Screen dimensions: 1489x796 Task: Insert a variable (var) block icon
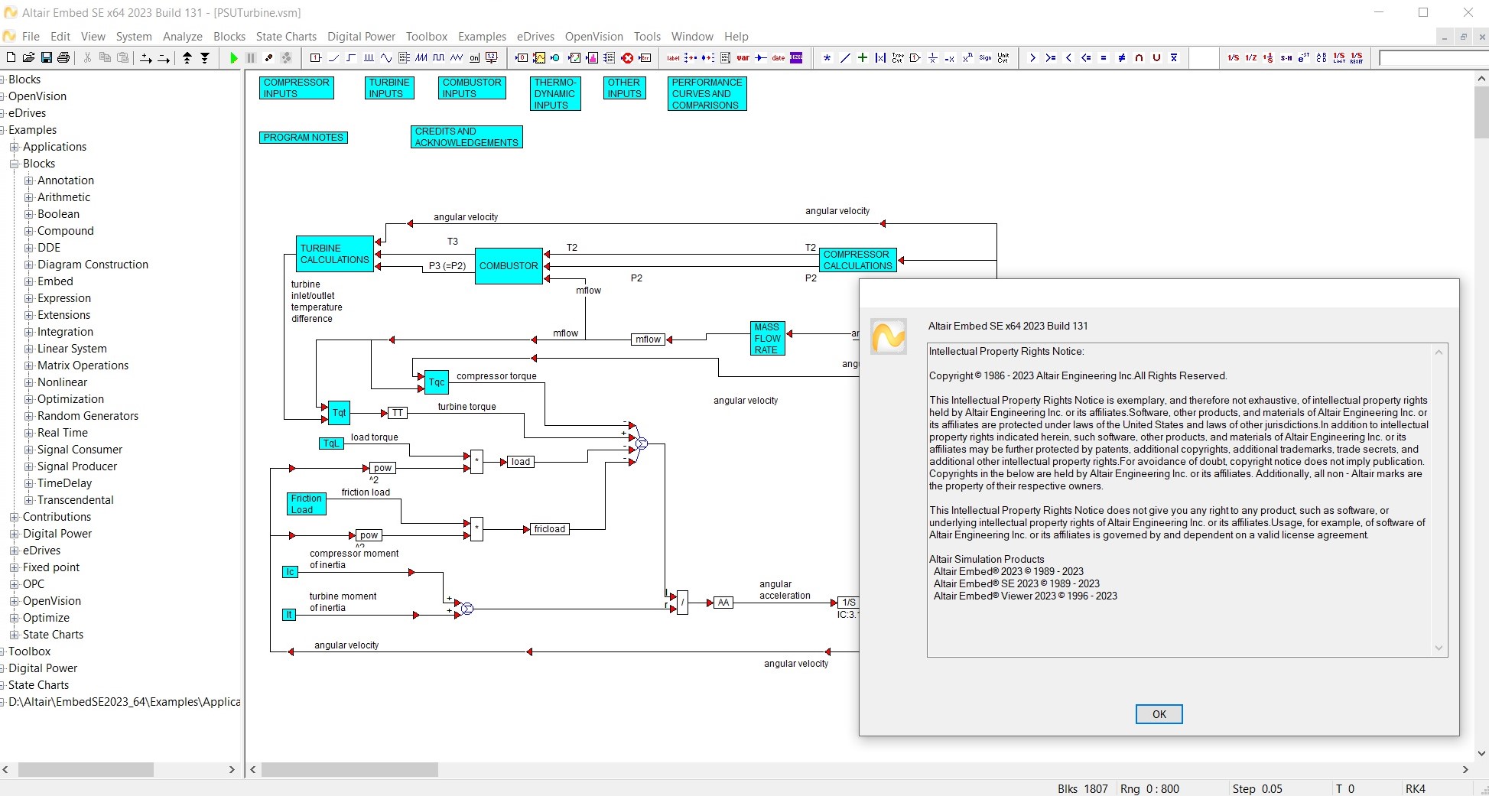point(743,57)
